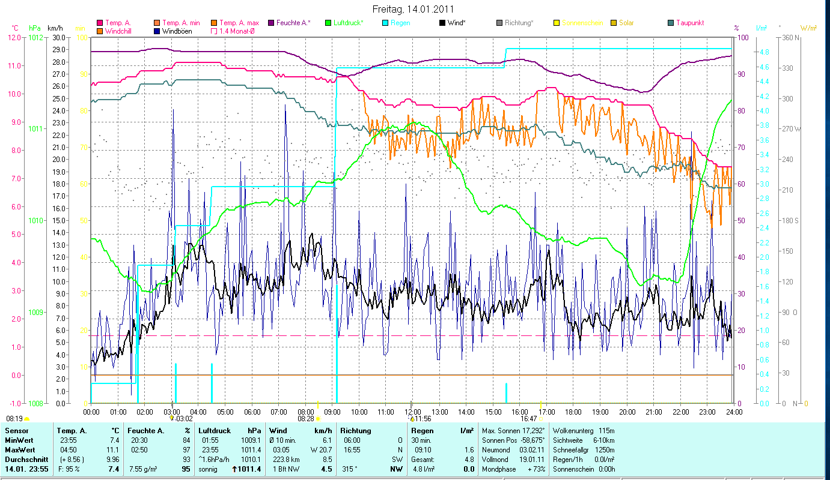Select the gray Richtung legend icon
The image size is (830, 480).
(x=499, y=23)
